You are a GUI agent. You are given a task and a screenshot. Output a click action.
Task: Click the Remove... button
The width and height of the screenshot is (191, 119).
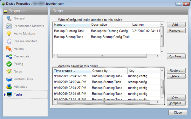pos(176,30)
